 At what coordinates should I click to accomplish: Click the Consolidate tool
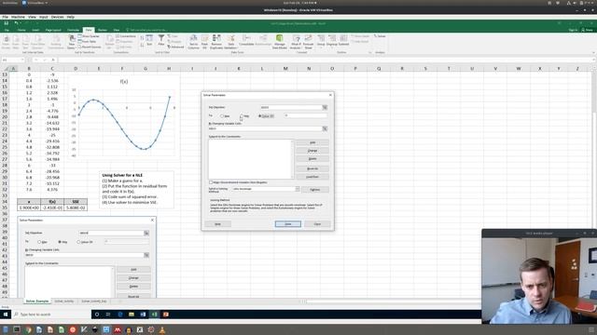(x=246, y=40)
